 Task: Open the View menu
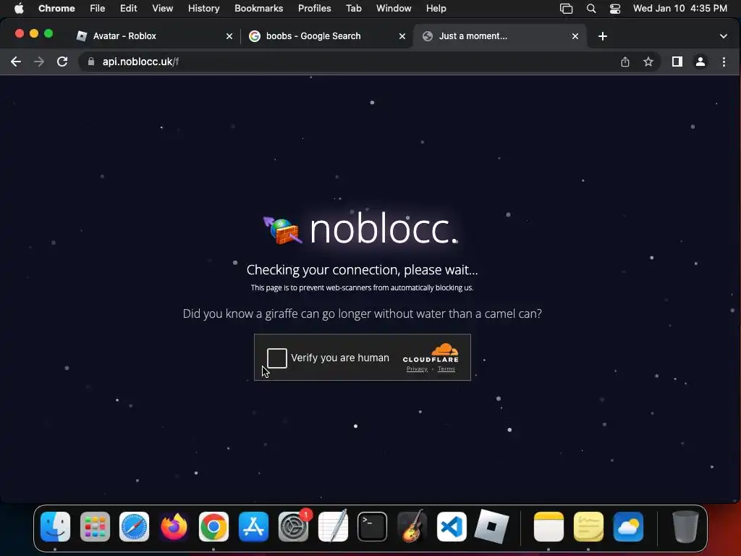pyautogui.click(x=163, y=9)
